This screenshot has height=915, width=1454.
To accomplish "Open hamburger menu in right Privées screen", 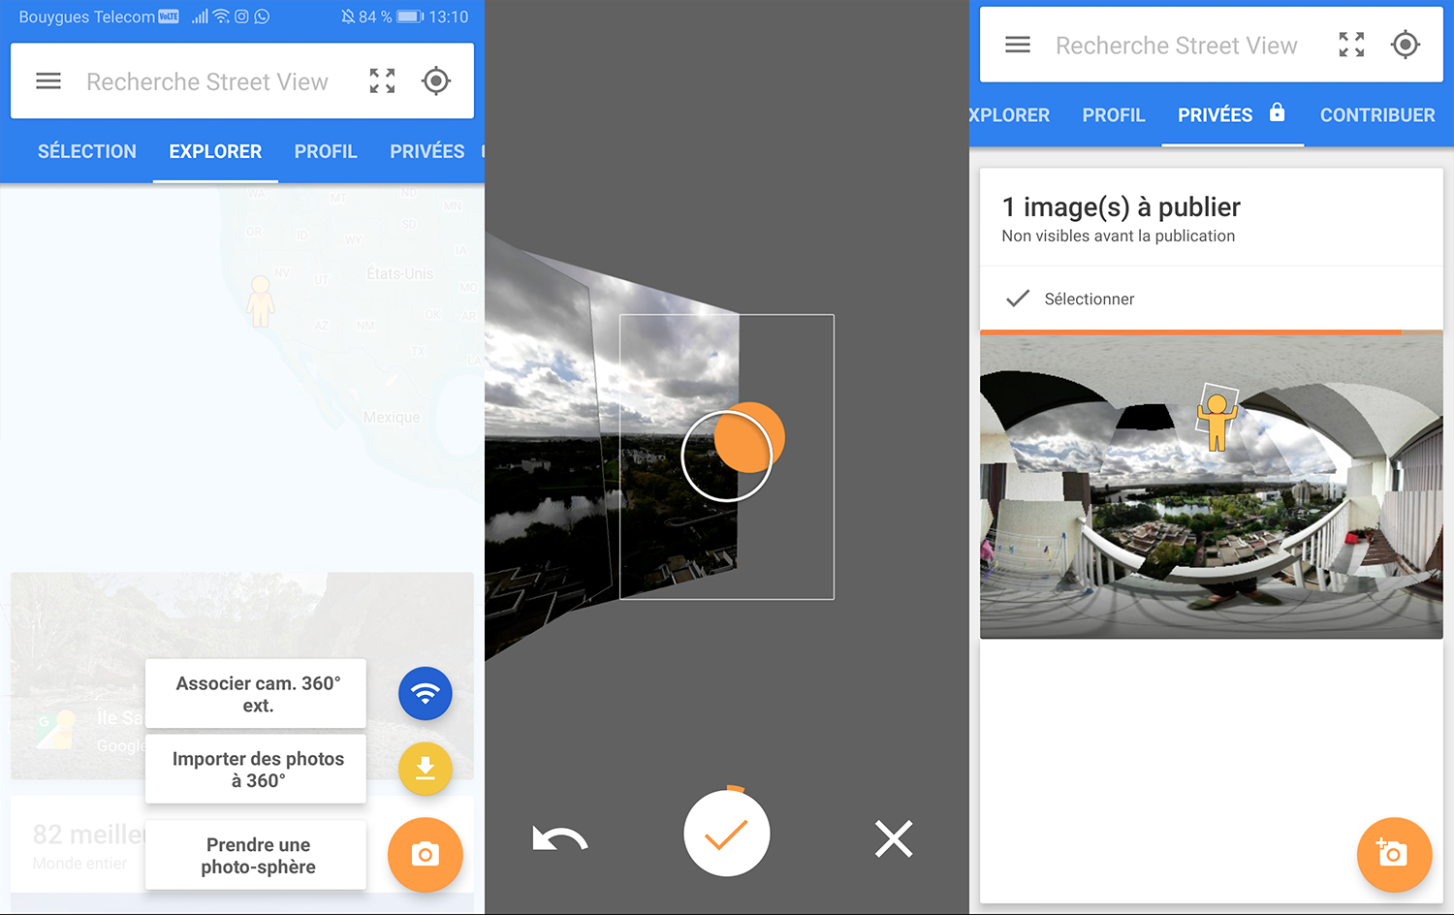I will point(1018,45).
